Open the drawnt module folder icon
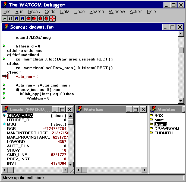The image size is (186, 182). point(151,124)
